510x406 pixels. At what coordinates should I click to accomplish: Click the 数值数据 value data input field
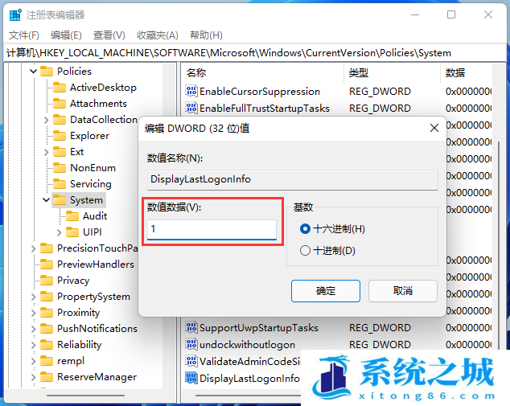(x=212, y=229)
